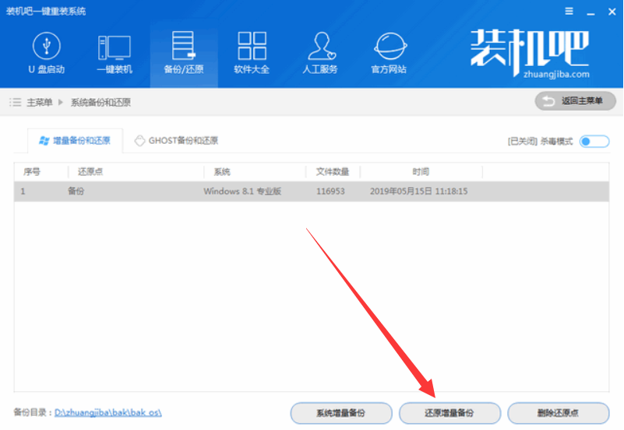Open the U盘启动 tool

point(47,53)
